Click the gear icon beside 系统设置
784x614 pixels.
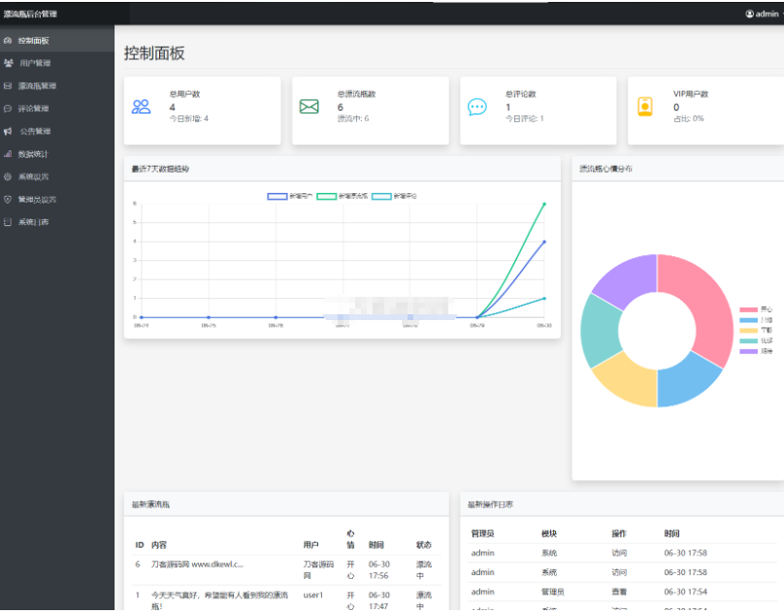[9, 177]
